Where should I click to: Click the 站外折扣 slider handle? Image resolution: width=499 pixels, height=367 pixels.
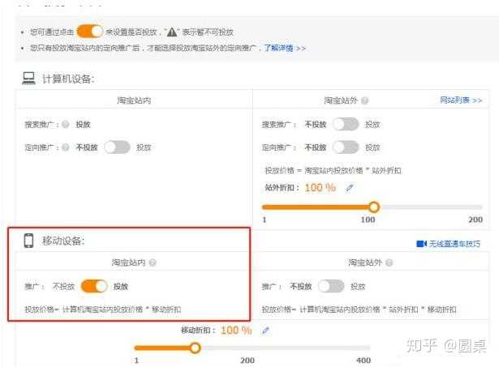[374, 207]
